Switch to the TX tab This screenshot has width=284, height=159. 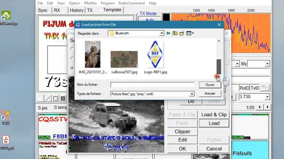(x=90, y=10)
